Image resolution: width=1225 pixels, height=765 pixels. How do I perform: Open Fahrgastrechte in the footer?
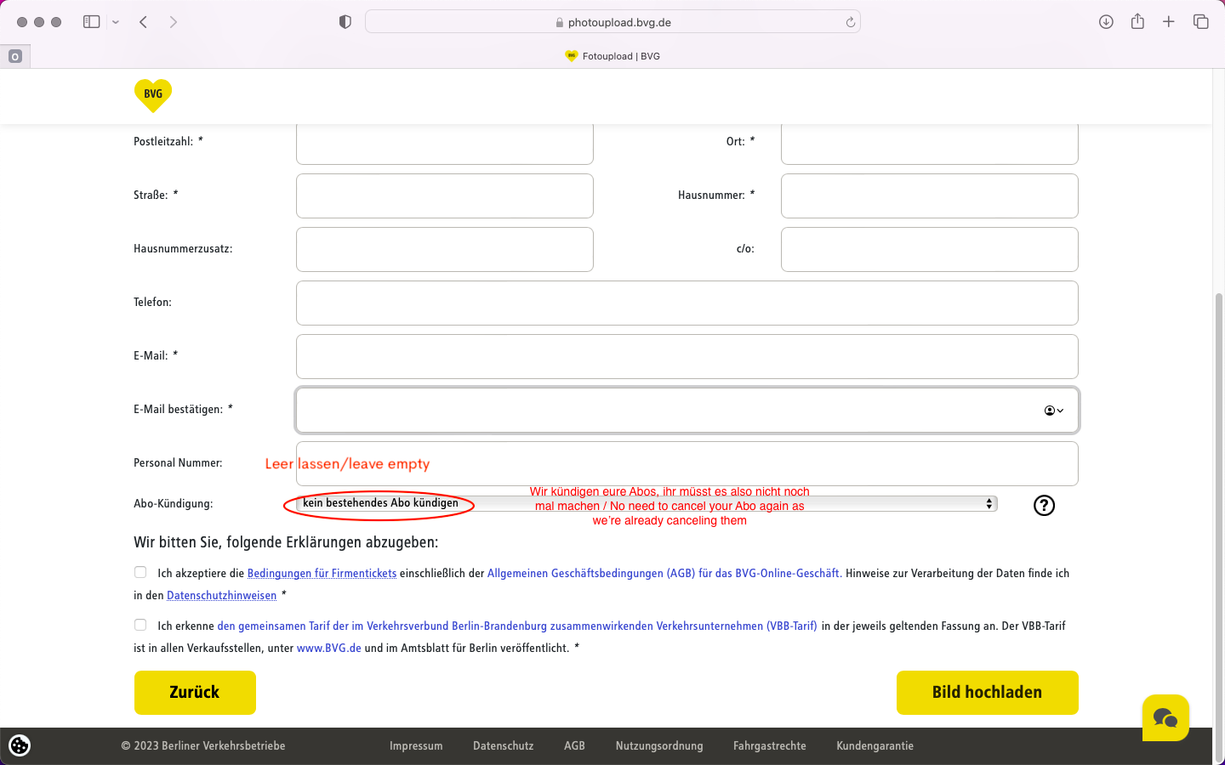[x=770, y=745]
